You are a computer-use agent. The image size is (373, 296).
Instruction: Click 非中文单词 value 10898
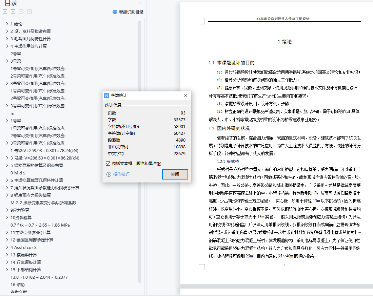point(179,147)
